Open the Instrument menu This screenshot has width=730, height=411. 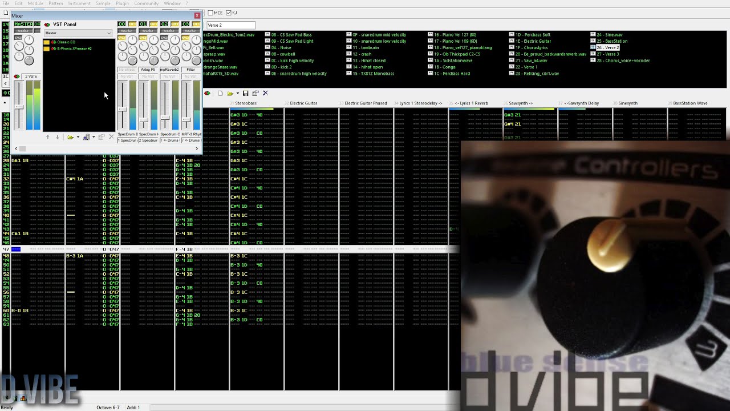[x=79, y=3]
